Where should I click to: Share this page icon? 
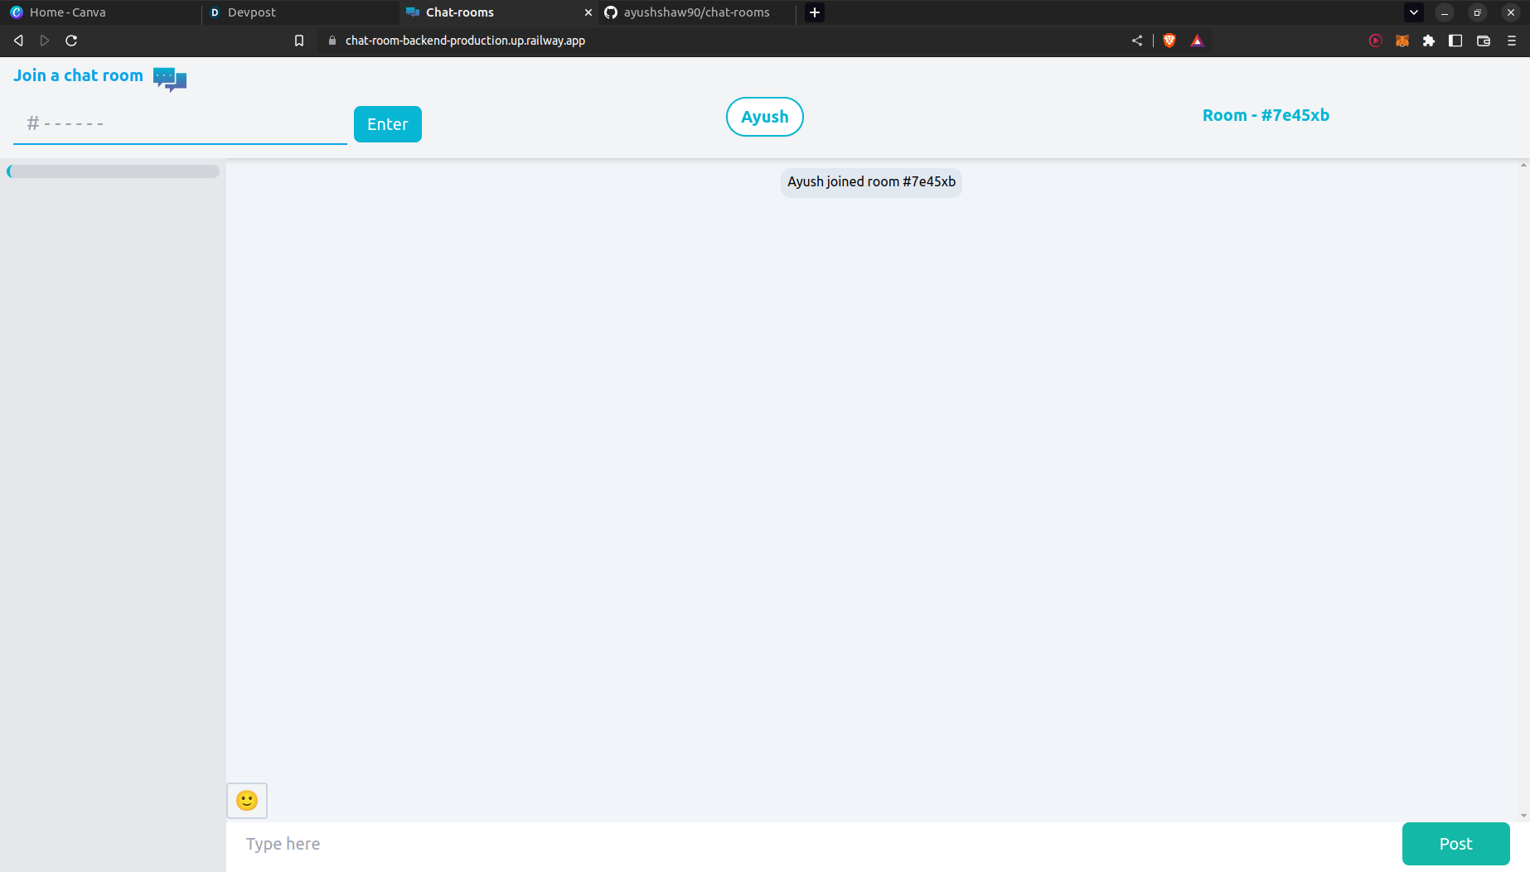pos(1137,41)
